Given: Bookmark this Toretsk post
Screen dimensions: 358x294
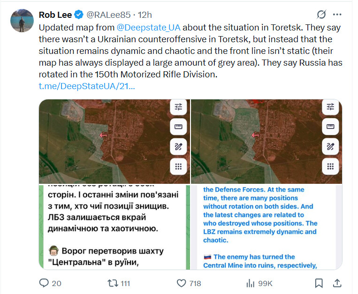Looking at the screenshot, I should [319, 283].
